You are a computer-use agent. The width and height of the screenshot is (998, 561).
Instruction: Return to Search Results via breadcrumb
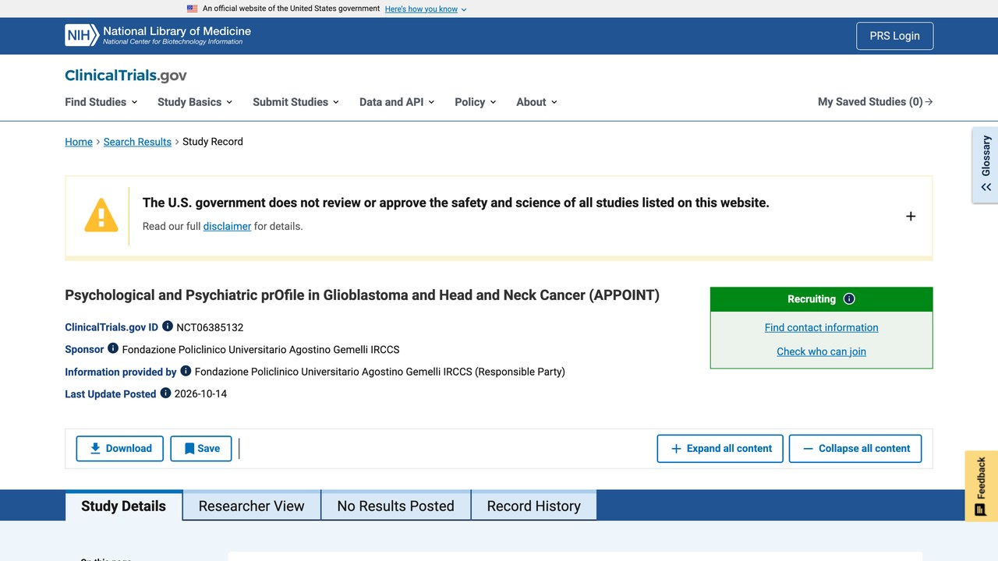click(x=137, y=142)
